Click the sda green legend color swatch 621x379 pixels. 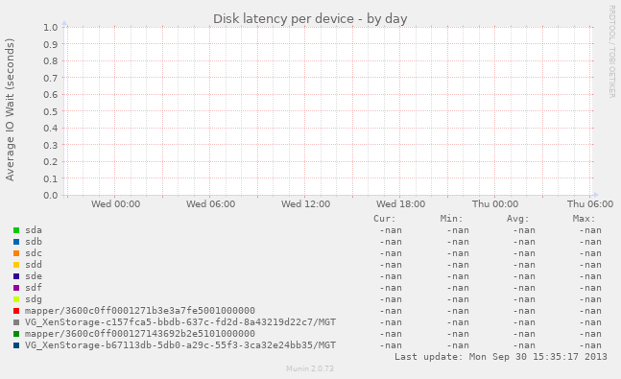point(16,230)
